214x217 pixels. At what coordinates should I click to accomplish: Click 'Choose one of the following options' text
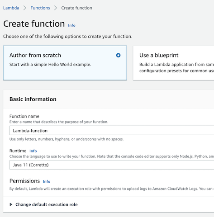tap(68, 37)
